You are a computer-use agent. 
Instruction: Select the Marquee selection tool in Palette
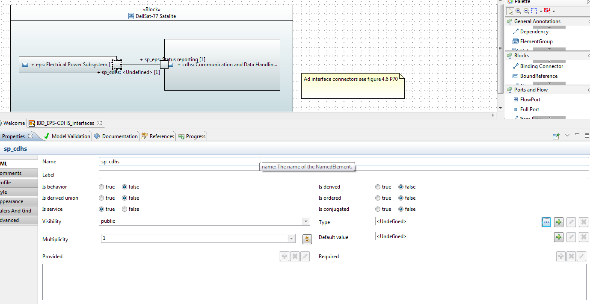click(x=534, y=11)
